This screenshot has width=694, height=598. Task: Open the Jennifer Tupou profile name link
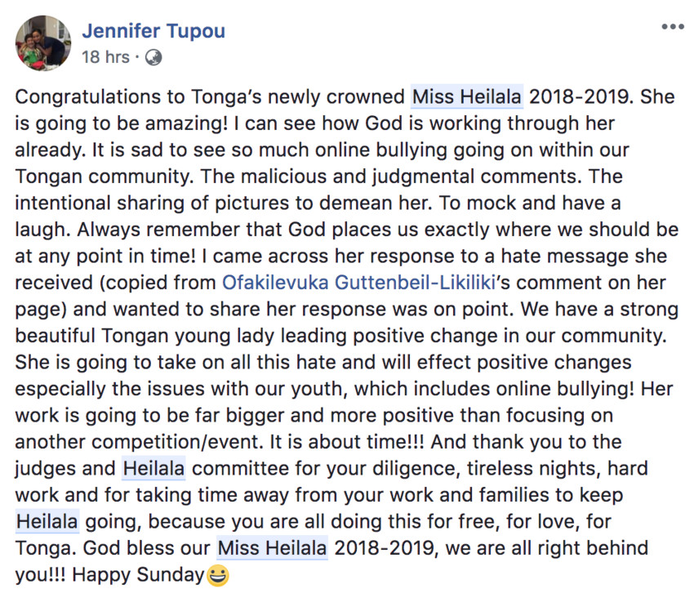click(x=153, y=31)
